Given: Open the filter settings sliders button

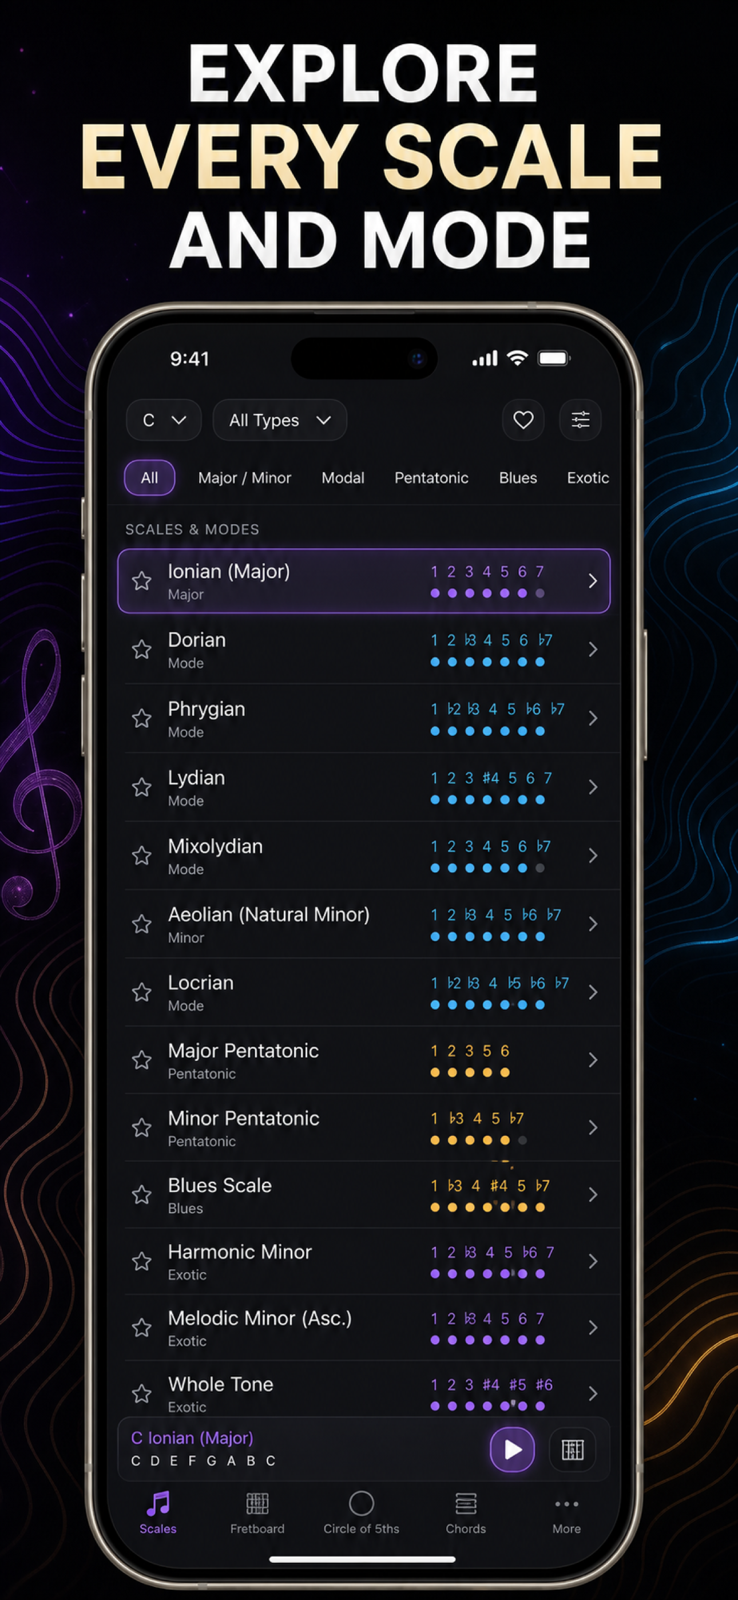Looking at the screenshot, I should 580,420.
